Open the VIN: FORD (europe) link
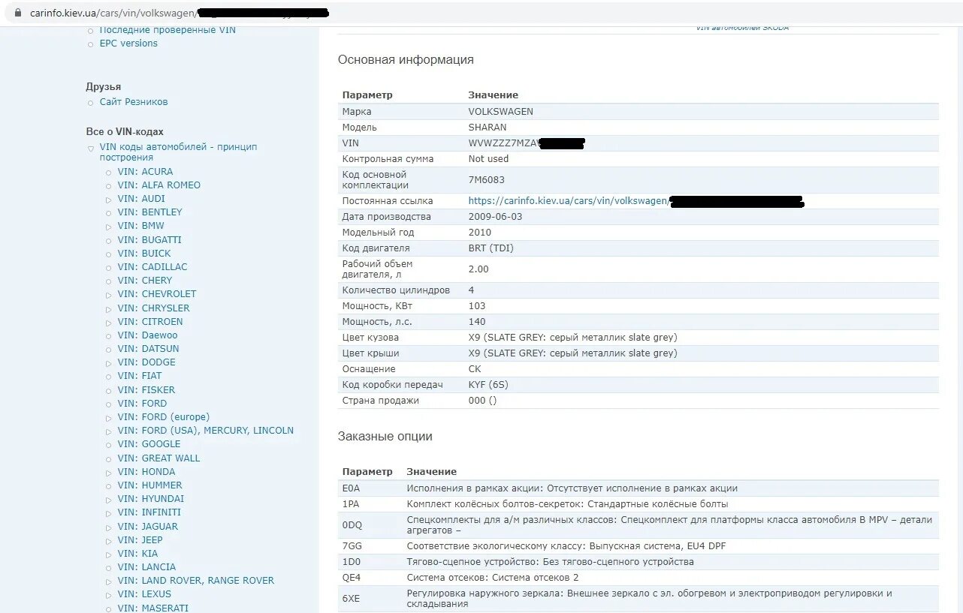This screenshot has height=613, width=963. [x=163, y=417]
